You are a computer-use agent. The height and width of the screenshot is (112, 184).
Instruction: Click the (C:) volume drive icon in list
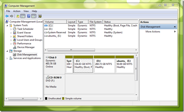[46, 25]
